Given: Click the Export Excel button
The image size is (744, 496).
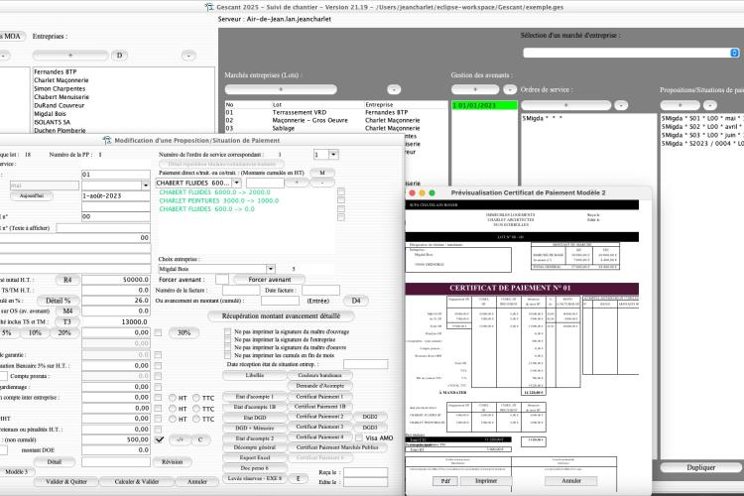Looking at the screenshot, I should click(254, 457).
